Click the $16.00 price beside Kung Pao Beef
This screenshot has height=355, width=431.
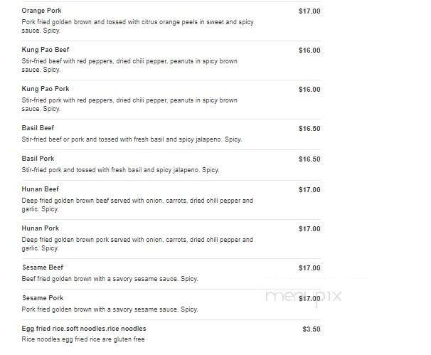click(309, 51)
